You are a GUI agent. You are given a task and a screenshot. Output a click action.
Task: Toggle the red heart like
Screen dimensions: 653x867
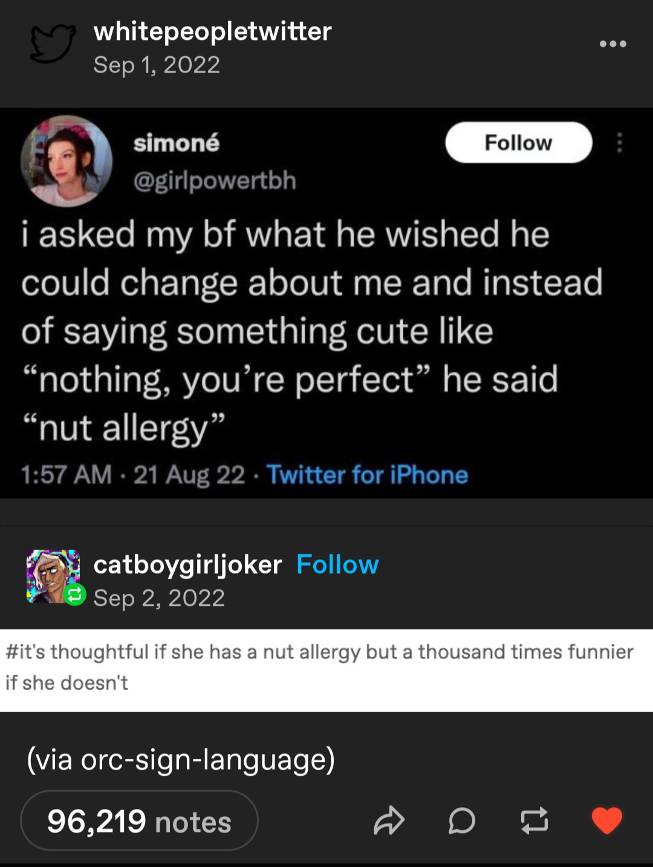[x=606, y=820]
